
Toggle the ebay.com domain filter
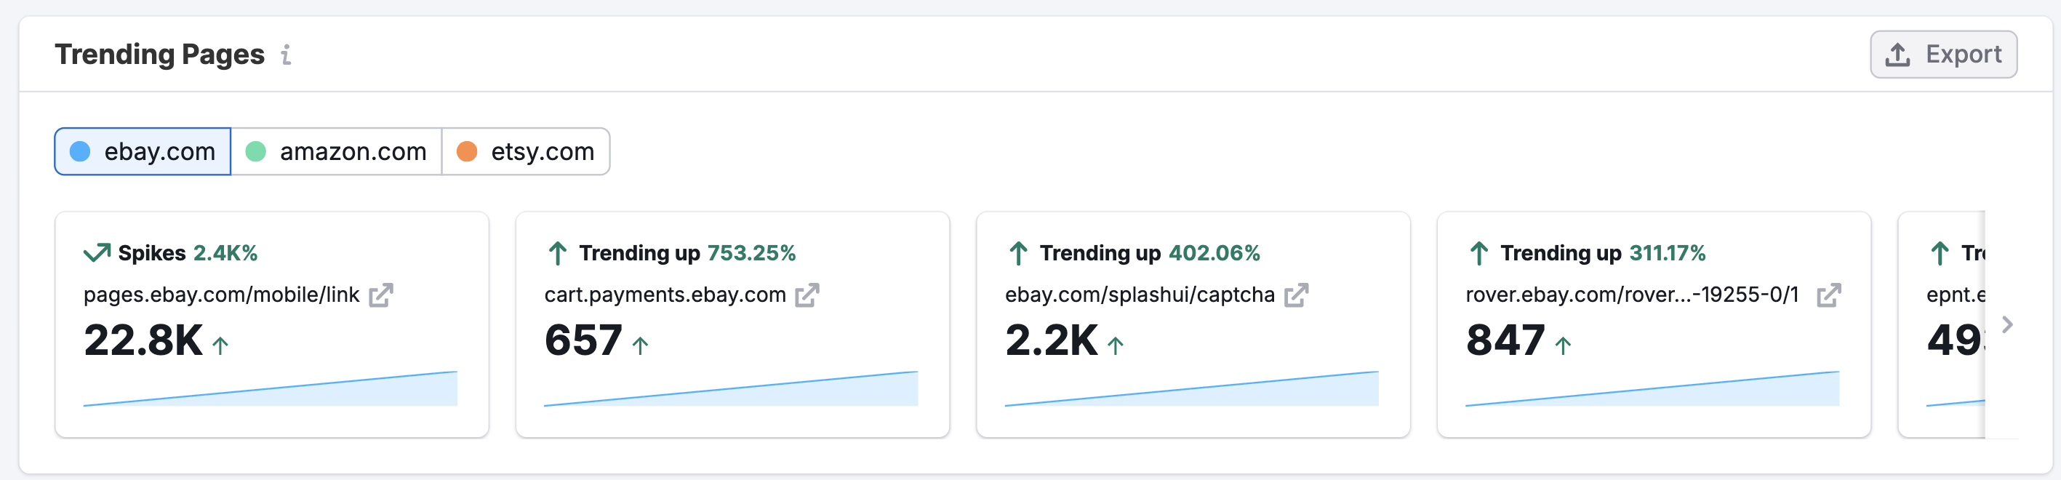142,151
